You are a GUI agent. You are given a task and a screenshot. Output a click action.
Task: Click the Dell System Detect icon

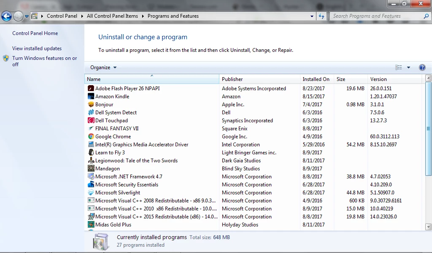coord(91,112)
